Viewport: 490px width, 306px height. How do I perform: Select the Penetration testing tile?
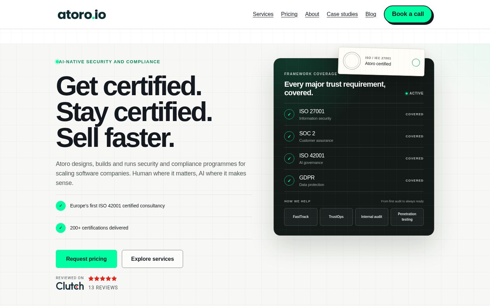[x=407, y=217]
